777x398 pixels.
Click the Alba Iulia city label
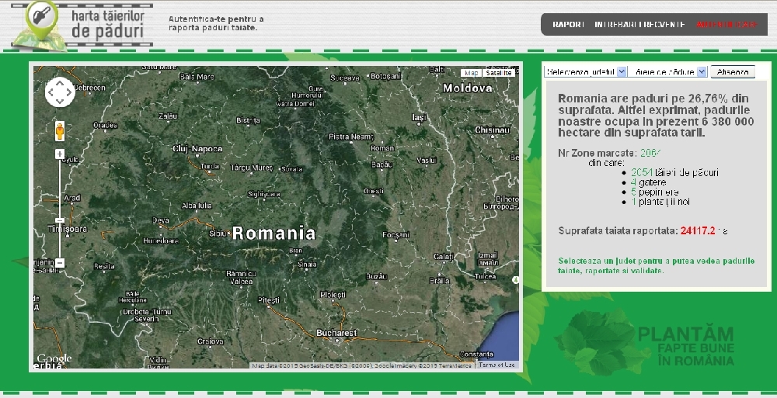tap(197, 206)
